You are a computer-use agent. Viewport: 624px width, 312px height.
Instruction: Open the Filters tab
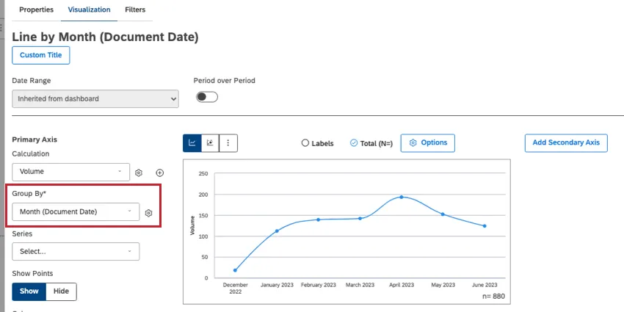pyautogui.click(x=135, y=10)
